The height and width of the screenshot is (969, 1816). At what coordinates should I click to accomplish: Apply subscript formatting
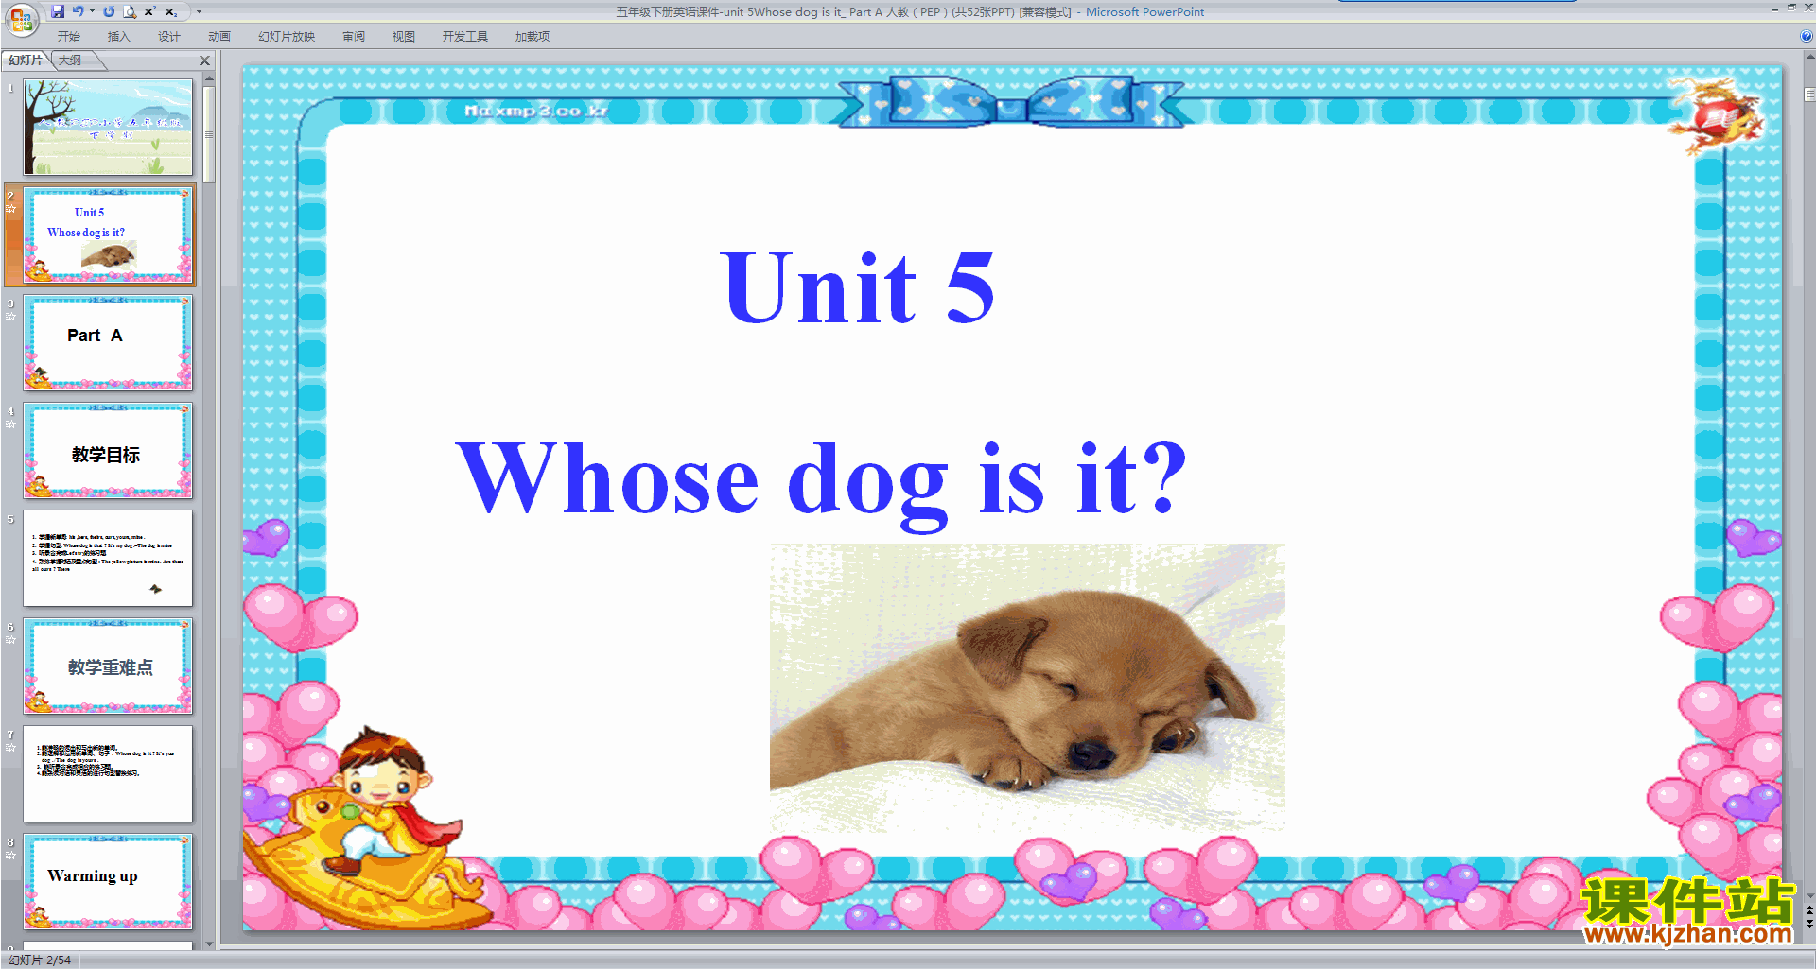pyautogui.click(x=171, y=11)
